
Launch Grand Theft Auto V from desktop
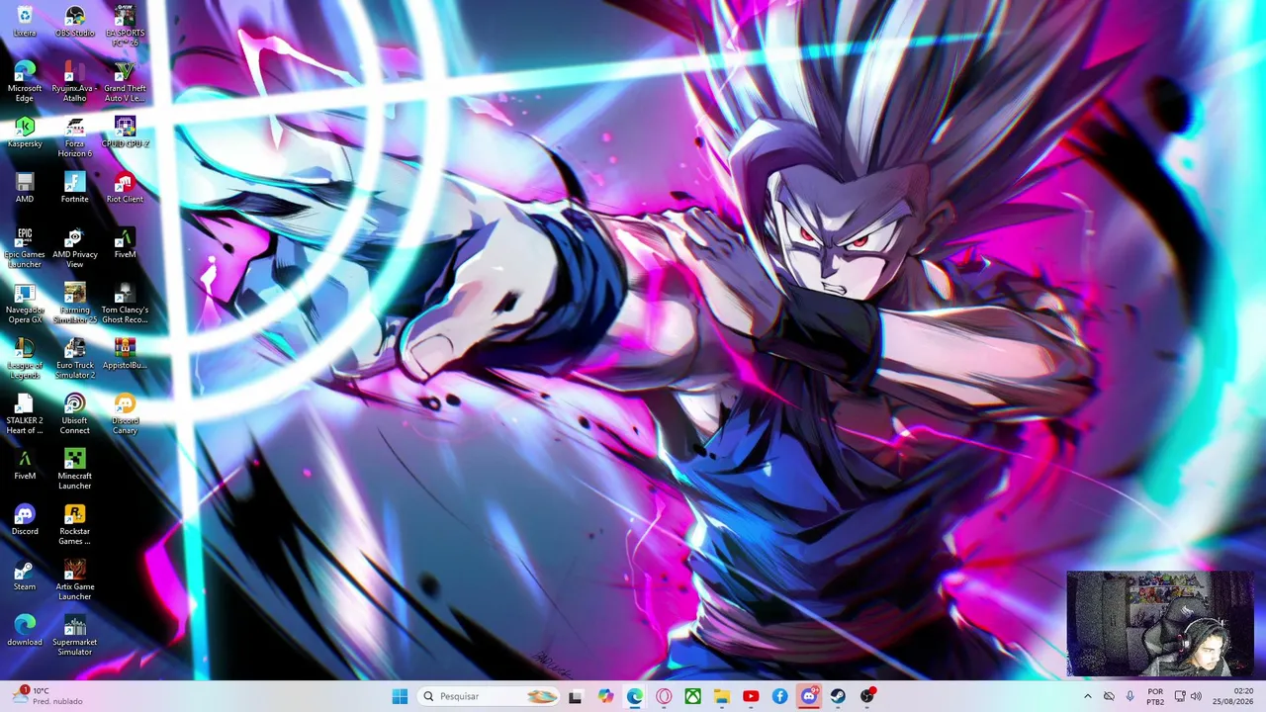pos(125,82)
